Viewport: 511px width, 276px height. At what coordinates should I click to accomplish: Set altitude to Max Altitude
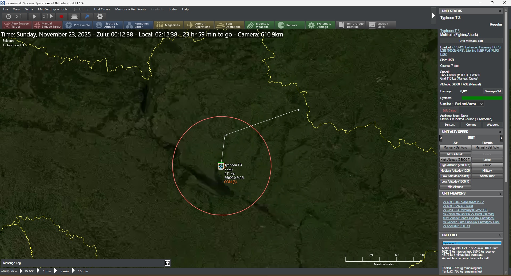point(455,154)
